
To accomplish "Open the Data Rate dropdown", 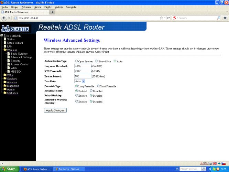I will pos(84,81).
